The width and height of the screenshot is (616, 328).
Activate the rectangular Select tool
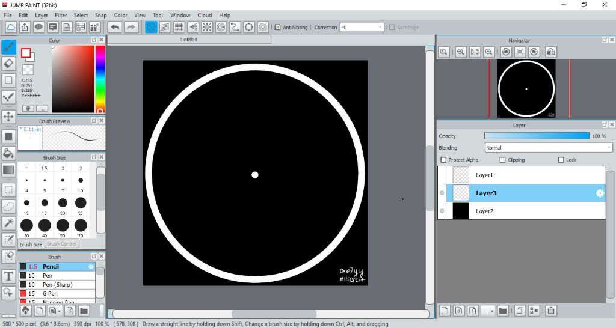[x=8, y=190]
